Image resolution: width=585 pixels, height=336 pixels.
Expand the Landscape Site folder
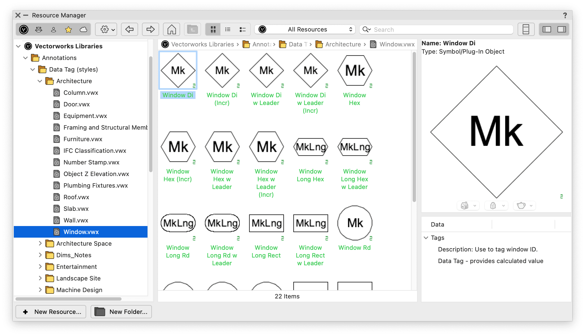(x=40, y=278)
